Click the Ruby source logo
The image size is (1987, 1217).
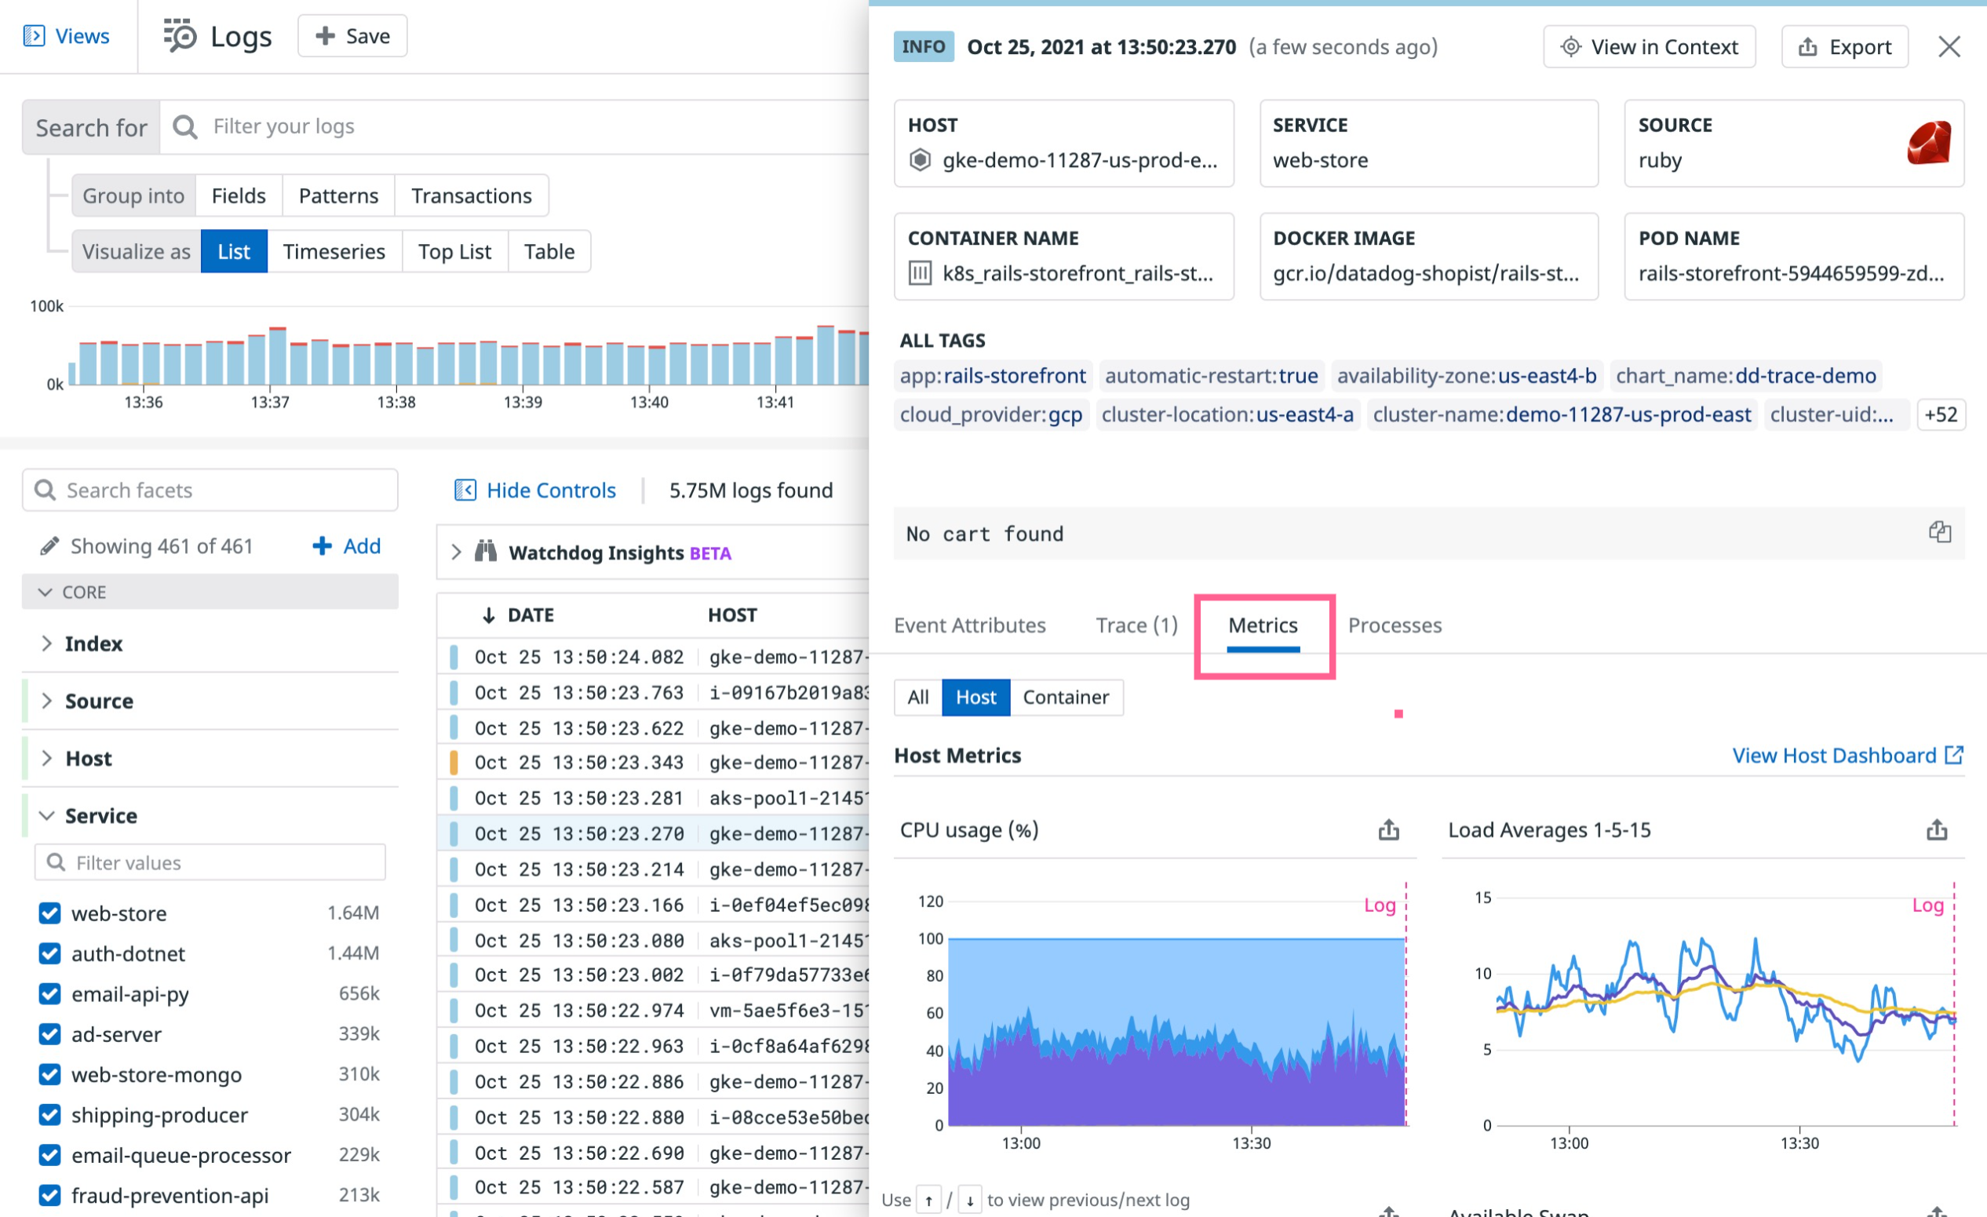[1929, 144]
